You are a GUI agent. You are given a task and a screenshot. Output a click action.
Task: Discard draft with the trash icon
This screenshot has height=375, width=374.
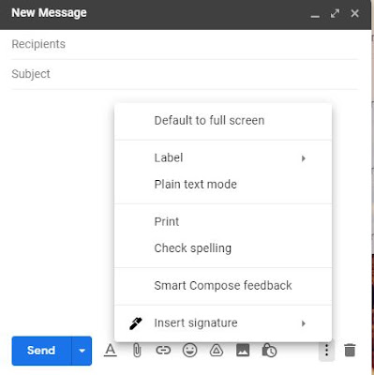(350, 351)
